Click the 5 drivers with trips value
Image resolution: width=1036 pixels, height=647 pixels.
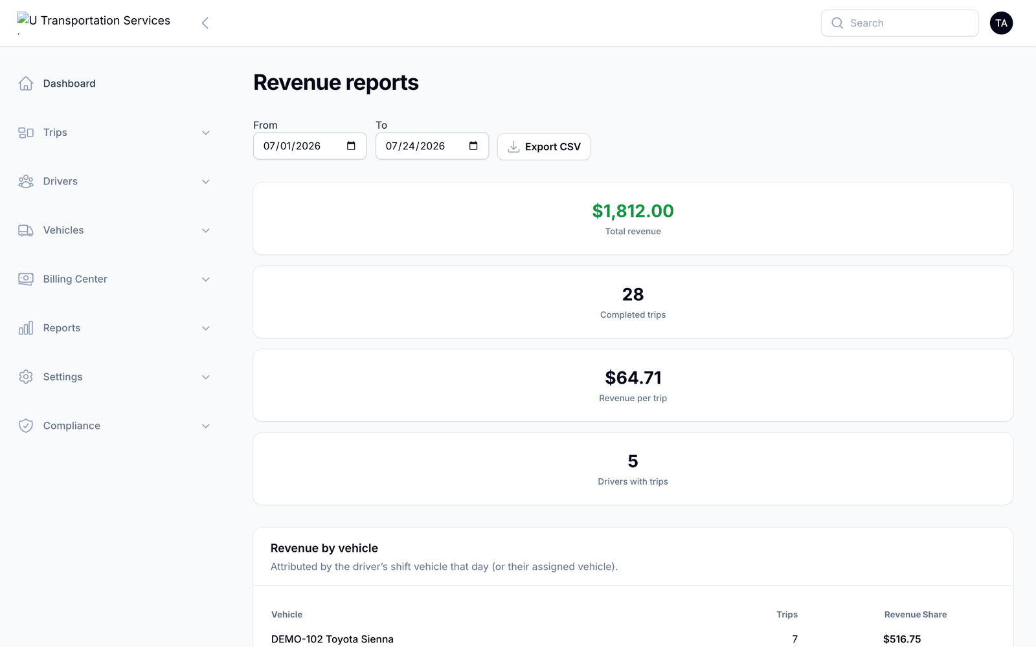633,461
